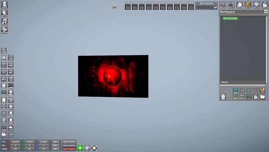This screenshot has height=152, width=269.
Task: Open the Set Camera dropdown
Action: pos(206,7)
